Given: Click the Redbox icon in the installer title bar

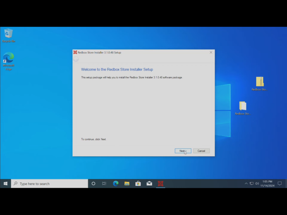Looking at the screenshot, I should click(x=75, y=52).
